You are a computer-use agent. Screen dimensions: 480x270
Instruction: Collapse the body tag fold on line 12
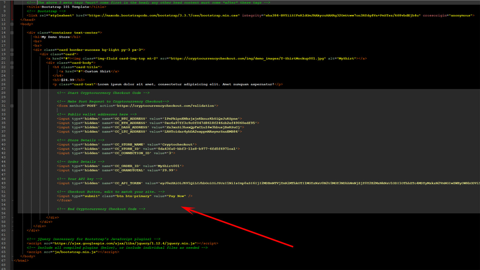pyautogui.click(x=12, y=24)
